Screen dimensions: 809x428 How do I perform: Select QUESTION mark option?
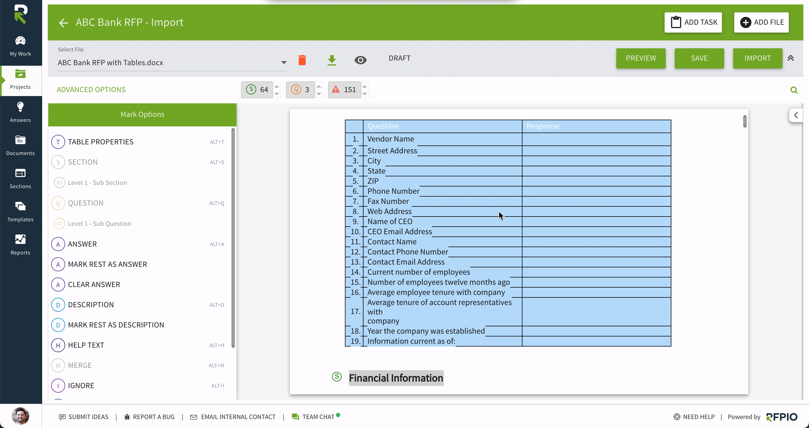point(138,203)
